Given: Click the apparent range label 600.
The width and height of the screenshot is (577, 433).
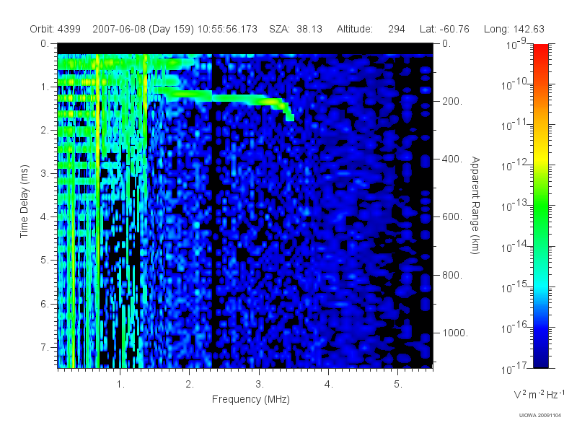Looking at the screenshot, I should pyautogui.click(x=452, y=217).
